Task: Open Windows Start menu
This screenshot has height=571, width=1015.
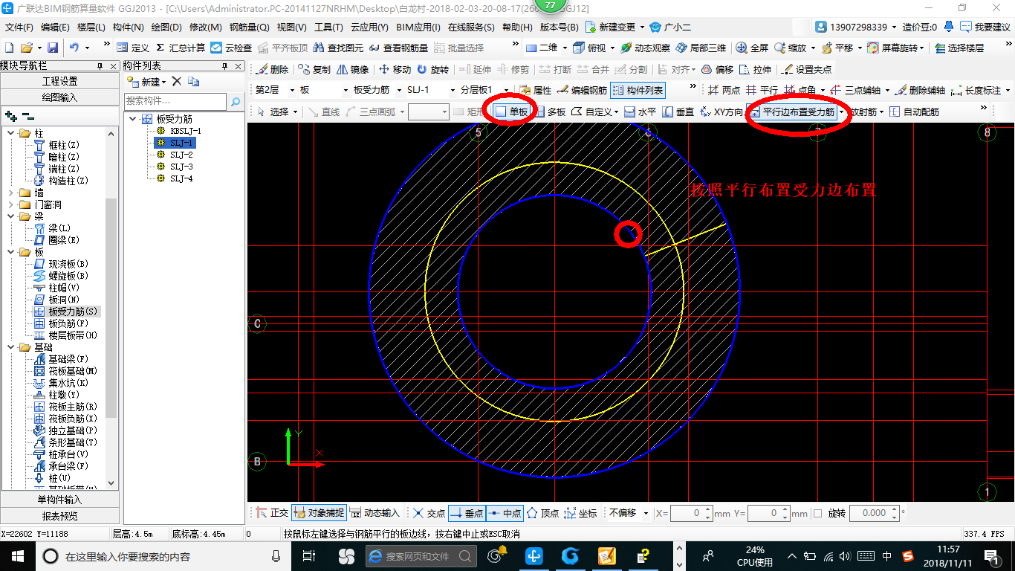Action: pyautogui.click(x=16, y=555)
